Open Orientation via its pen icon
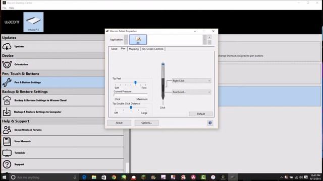Screen dimensions: 323x181 tap(7, 64)
